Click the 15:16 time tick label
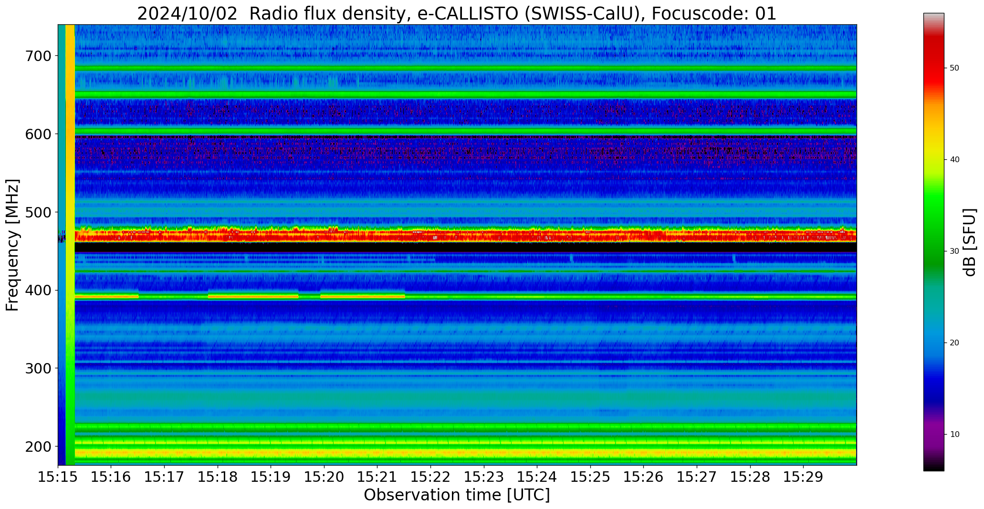The height and width of the screenshot is (509, 984). [x=111, y=477]
